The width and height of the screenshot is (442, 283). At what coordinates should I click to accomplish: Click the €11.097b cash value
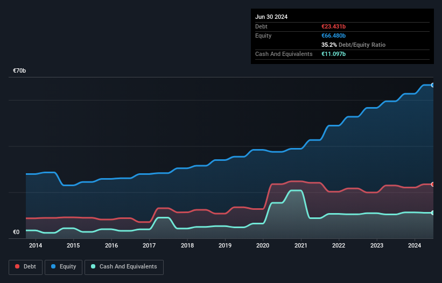(333, 54)
